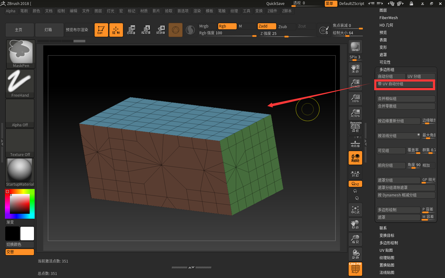Viewport: 445px width, 278px height.
Task: Click the 100% actual size icon
Action: (355, 98)
